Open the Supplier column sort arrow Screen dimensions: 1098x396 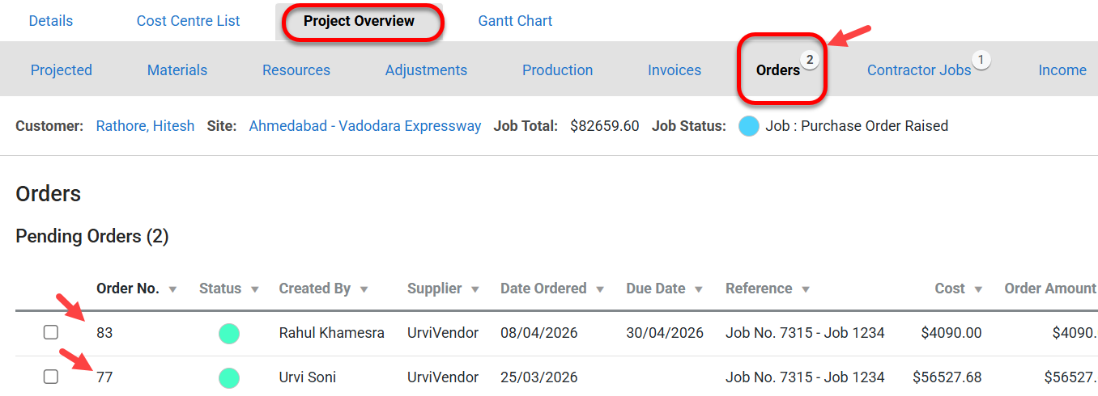475,289
